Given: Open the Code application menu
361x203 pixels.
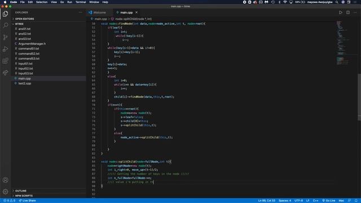Looking at the screenshot, I should [14, 2].
